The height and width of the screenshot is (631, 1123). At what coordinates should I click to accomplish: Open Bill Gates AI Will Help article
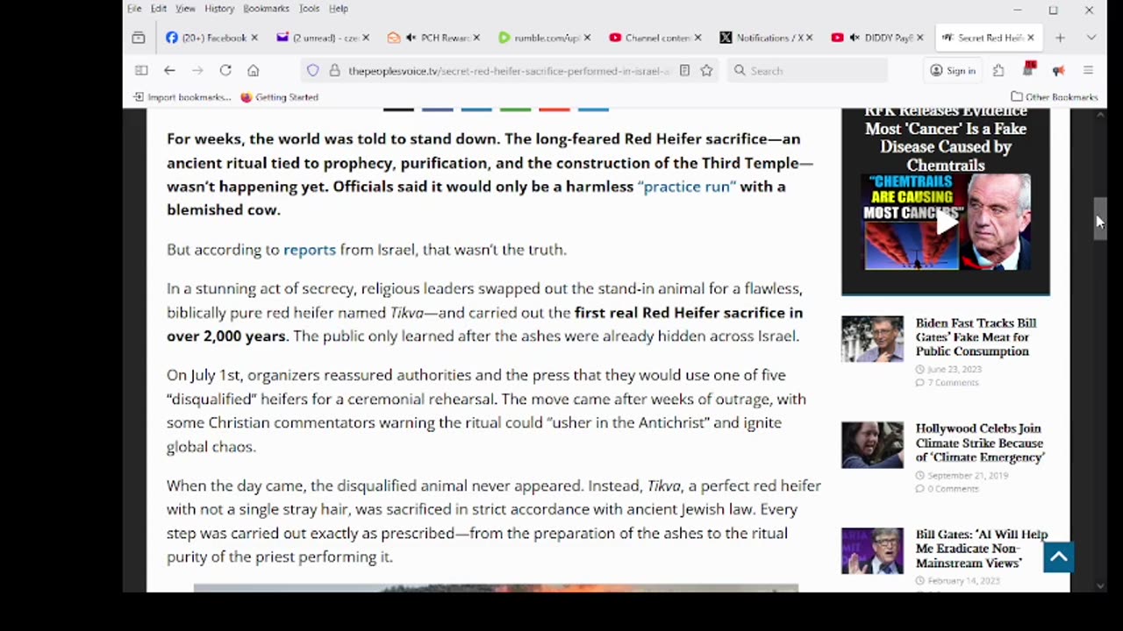(x=982, y=549)
